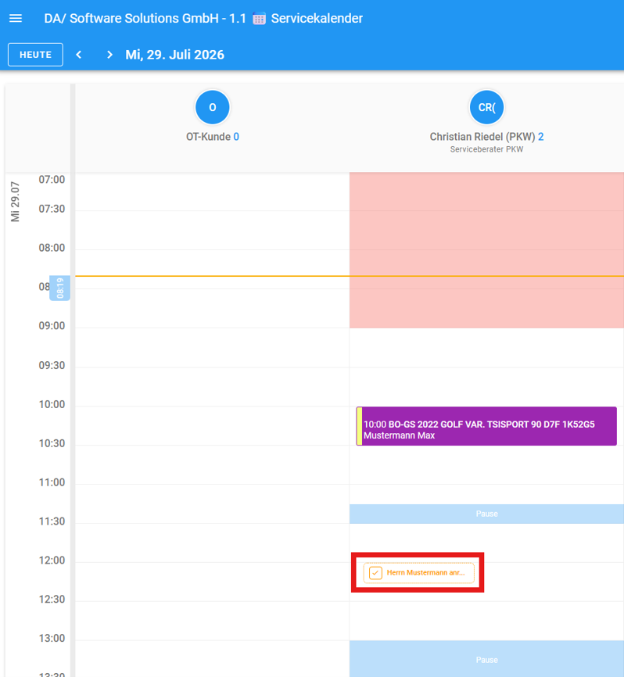Viewport: 624px width, 677px height.
Task: Click the 09:00 time label
Action: coord(52,326)
